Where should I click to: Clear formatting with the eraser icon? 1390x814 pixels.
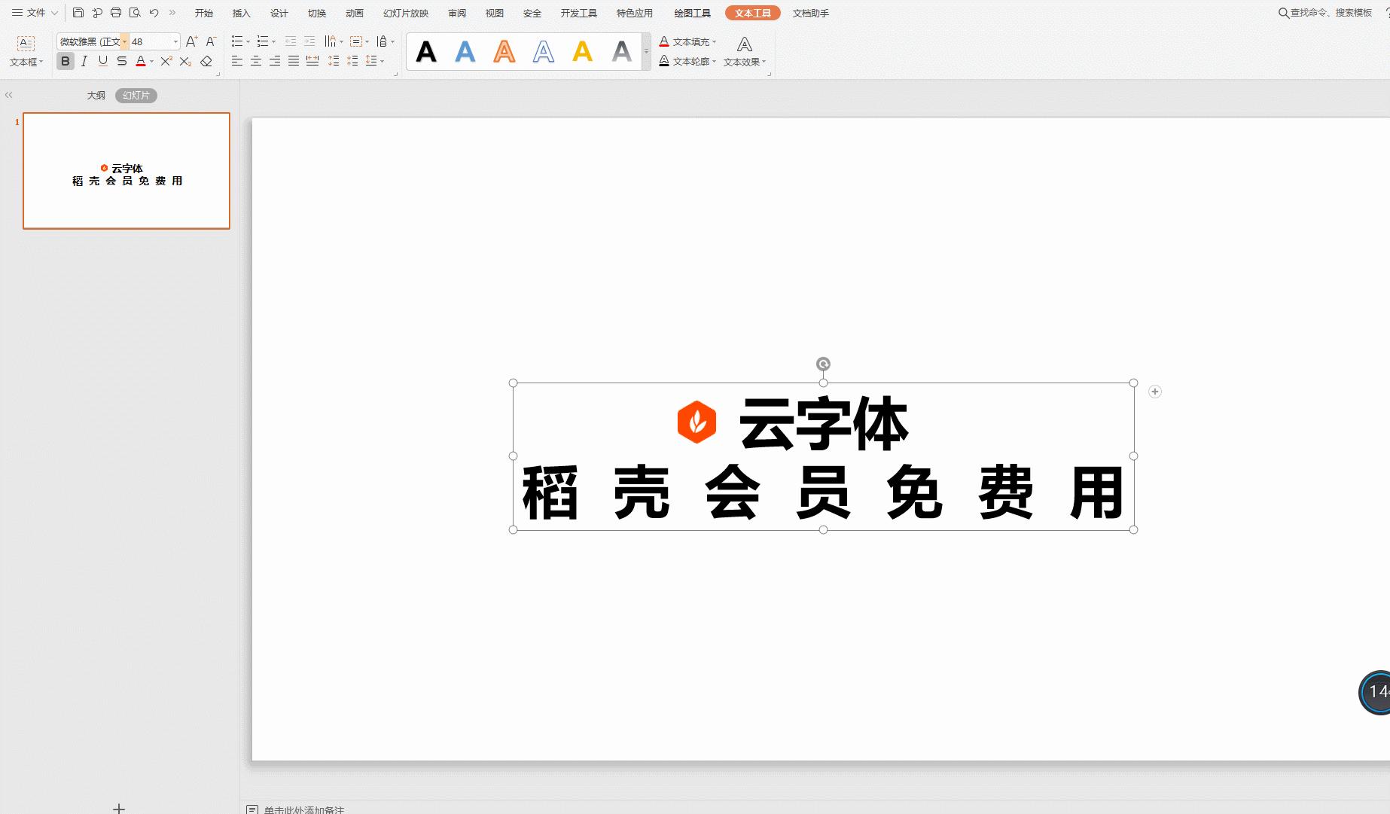(206, 61)
